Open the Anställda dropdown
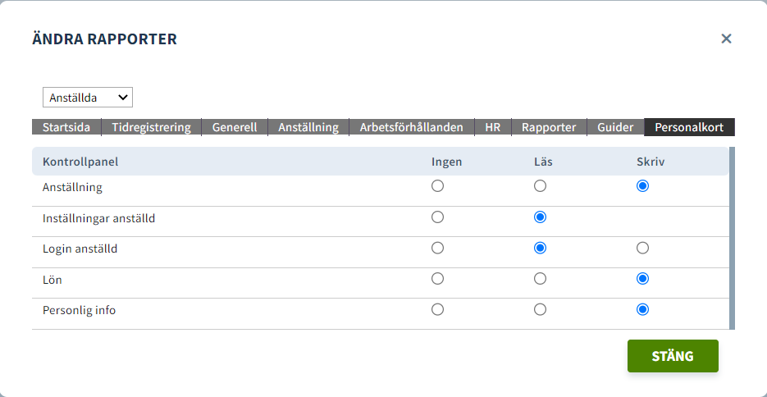Screen dimensions: 767x397 coord(88,98)
